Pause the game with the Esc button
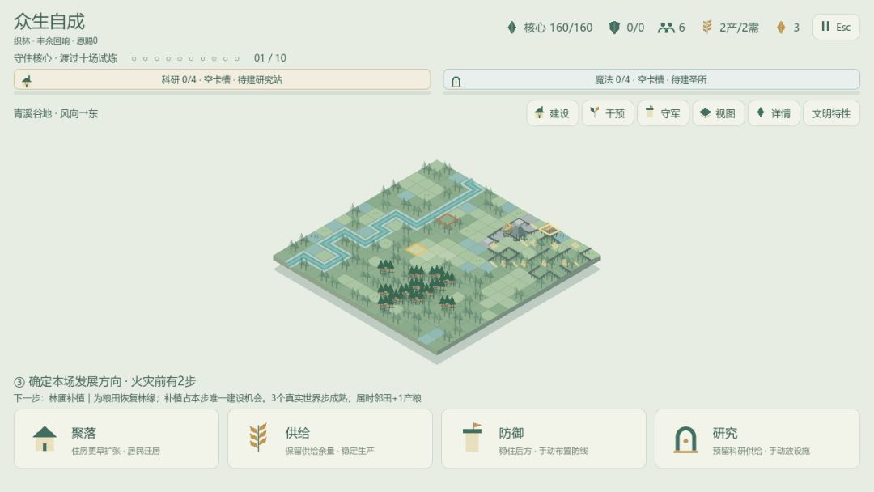Image resolution: width=874 pixels, height=492 pixels. pos(835,27)
